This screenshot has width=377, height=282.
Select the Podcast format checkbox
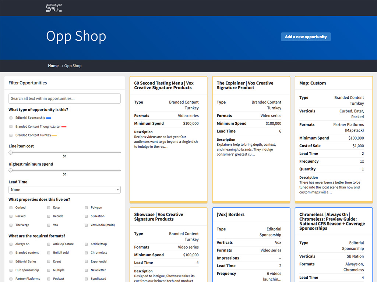coord(49,279)
